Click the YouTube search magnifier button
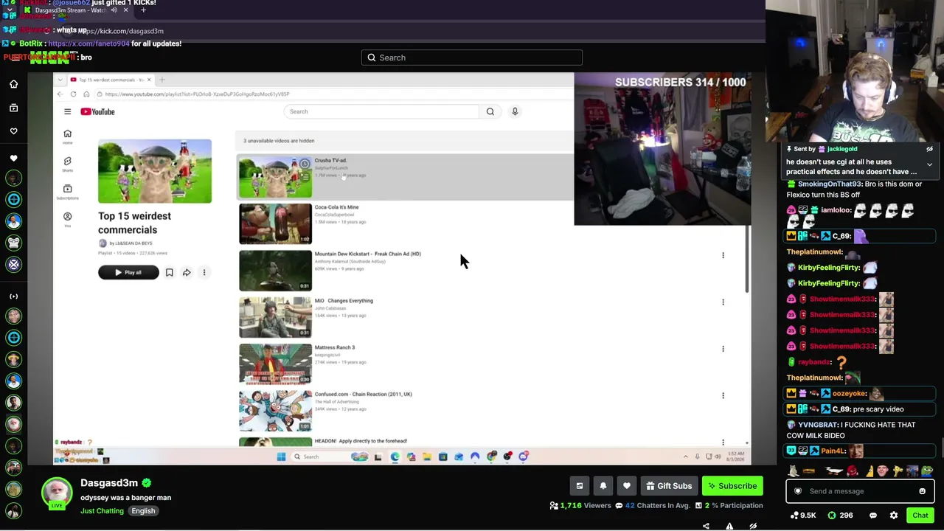 point(490,111)
